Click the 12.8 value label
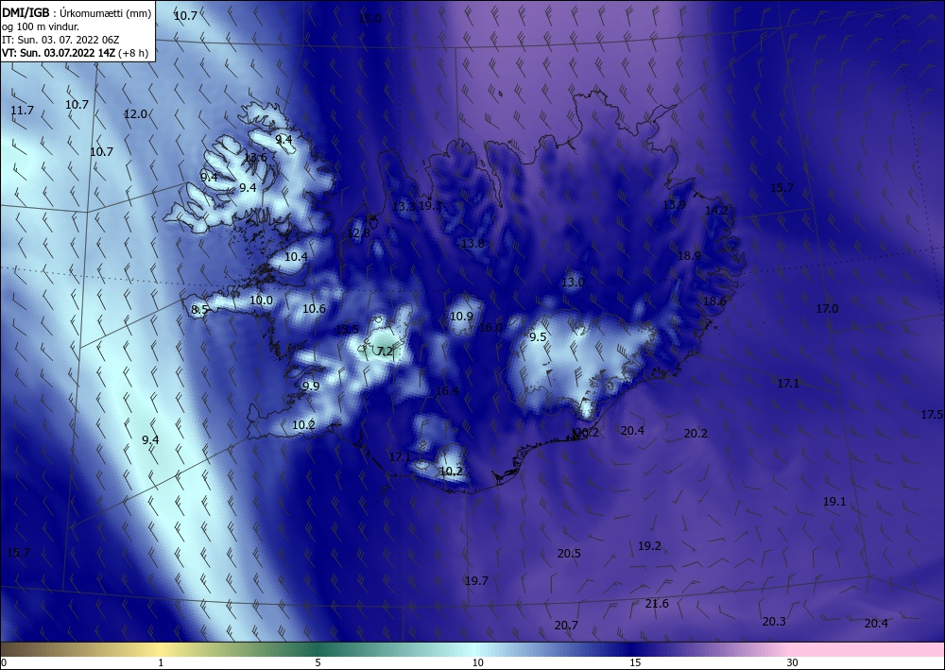945x670 pixels. click(358, 233)
